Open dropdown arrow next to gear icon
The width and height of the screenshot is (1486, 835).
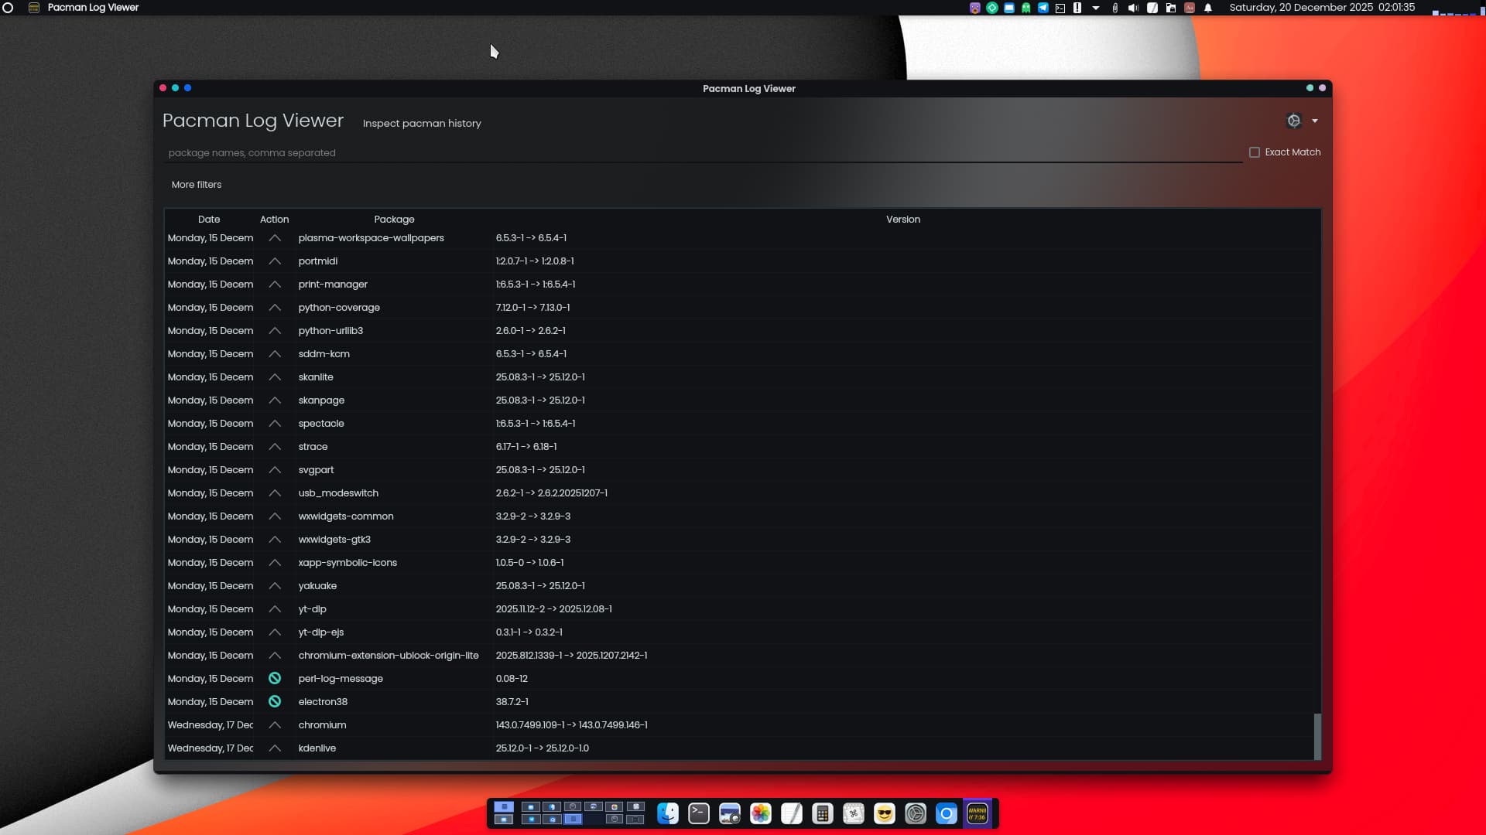pyautogui.click(x=1315, y=121)
